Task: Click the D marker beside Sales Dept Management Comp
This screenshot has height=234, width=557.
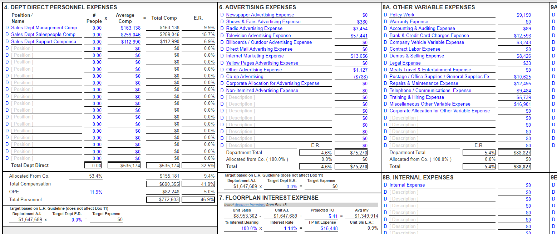Action: 7,28
